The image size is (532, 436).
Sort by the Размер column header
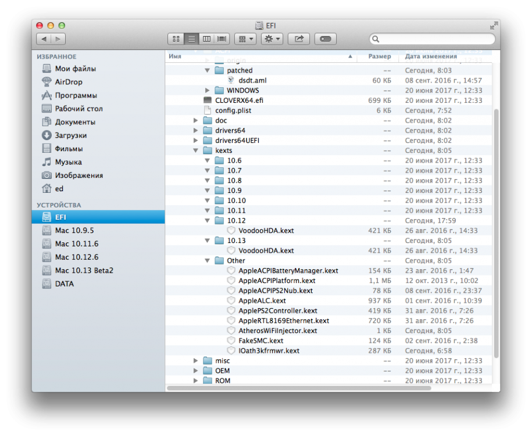point(379,56)
